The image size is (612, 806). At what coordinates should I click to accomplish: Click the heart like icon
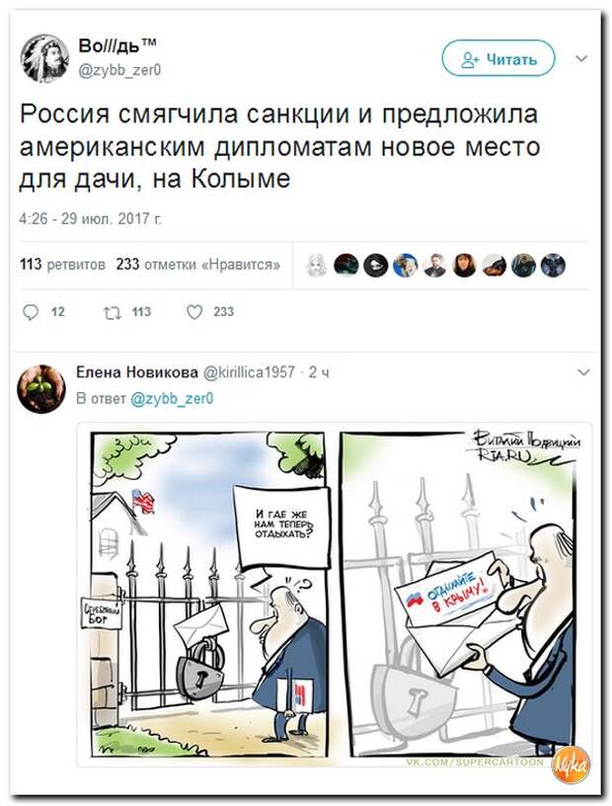pyautogui.click(x=193, y=312)
